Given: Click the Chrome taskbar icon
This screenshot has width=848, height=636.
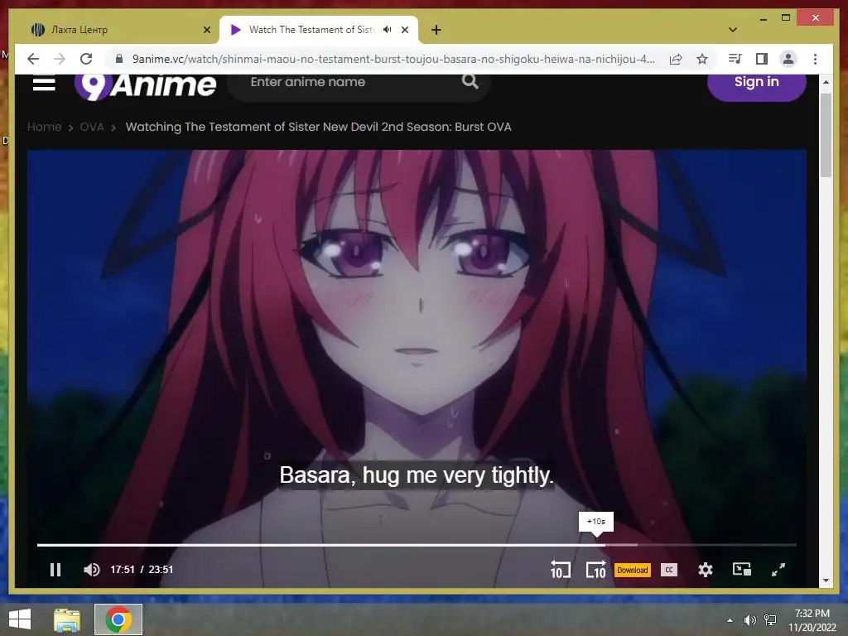Looking at the screenshot, I should pos(118,619).
